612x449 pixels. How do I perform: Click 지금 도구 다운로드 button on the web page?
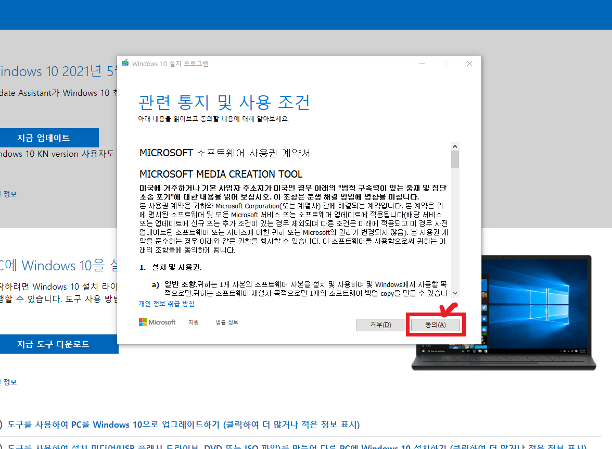pyautogui.click(x=59, y=344)
